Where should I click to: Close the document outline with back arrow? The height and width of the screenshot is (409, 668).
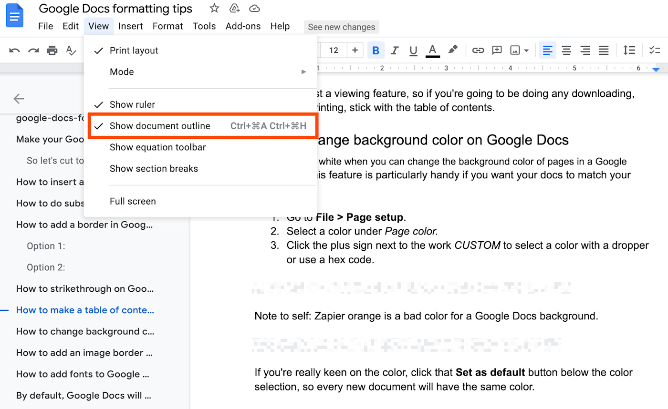pos(19,99)
